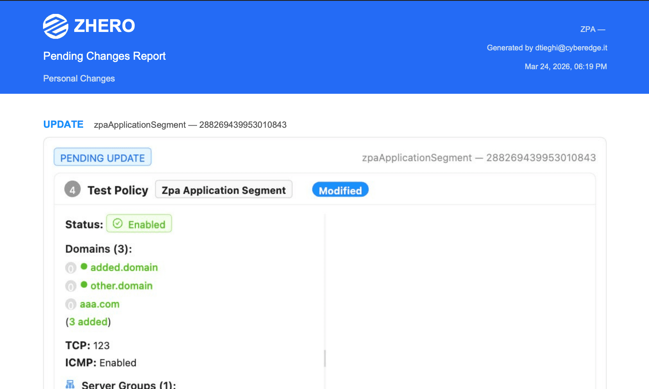Grab the vertical divider handle between panes

click(325, 358)
